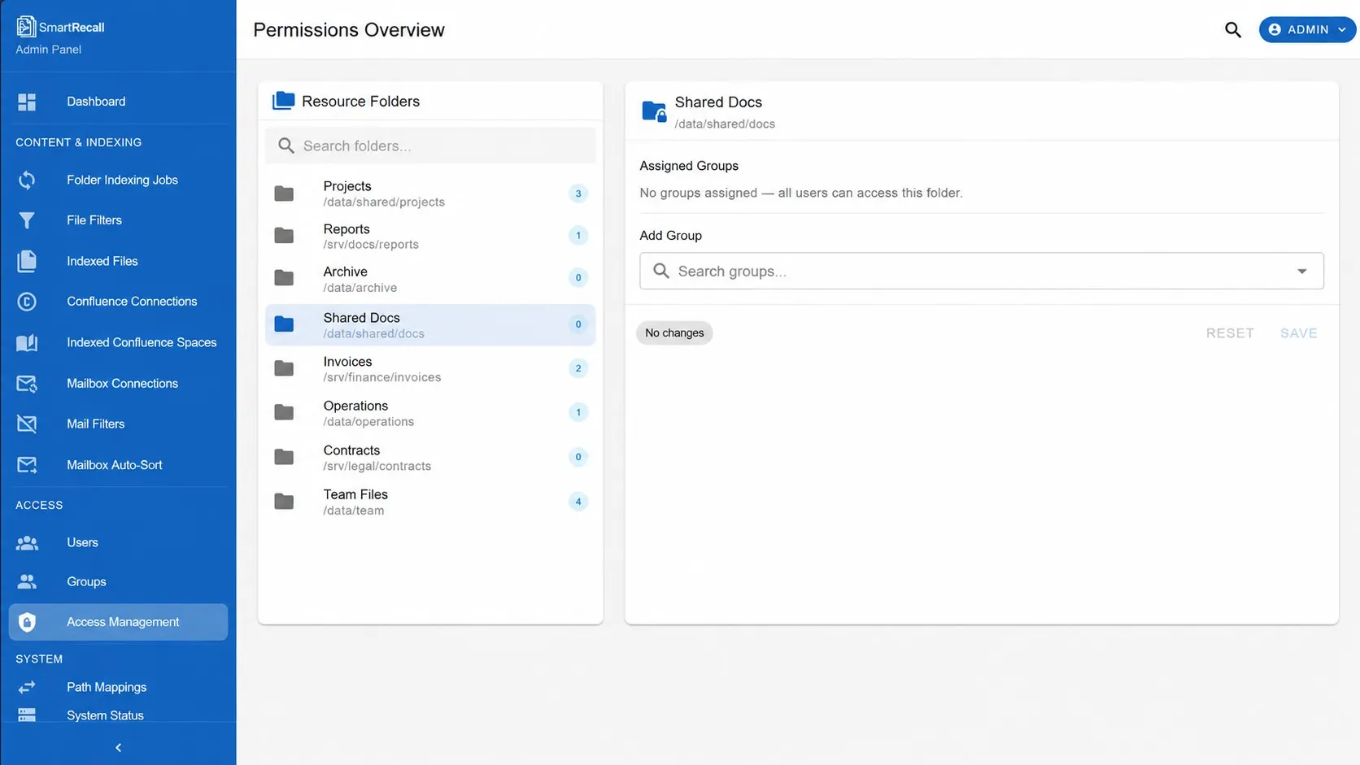Click the blue folder icon of Shared Docs row
This screenshot has height=765, width=1360.
(284, 324)
